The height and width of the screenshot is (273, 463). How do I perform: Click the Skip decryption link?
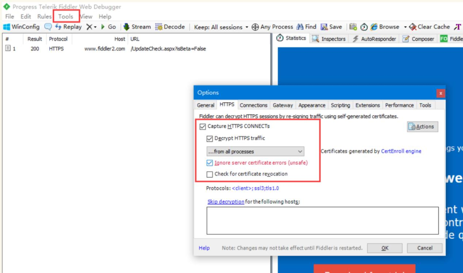point(225,202)
